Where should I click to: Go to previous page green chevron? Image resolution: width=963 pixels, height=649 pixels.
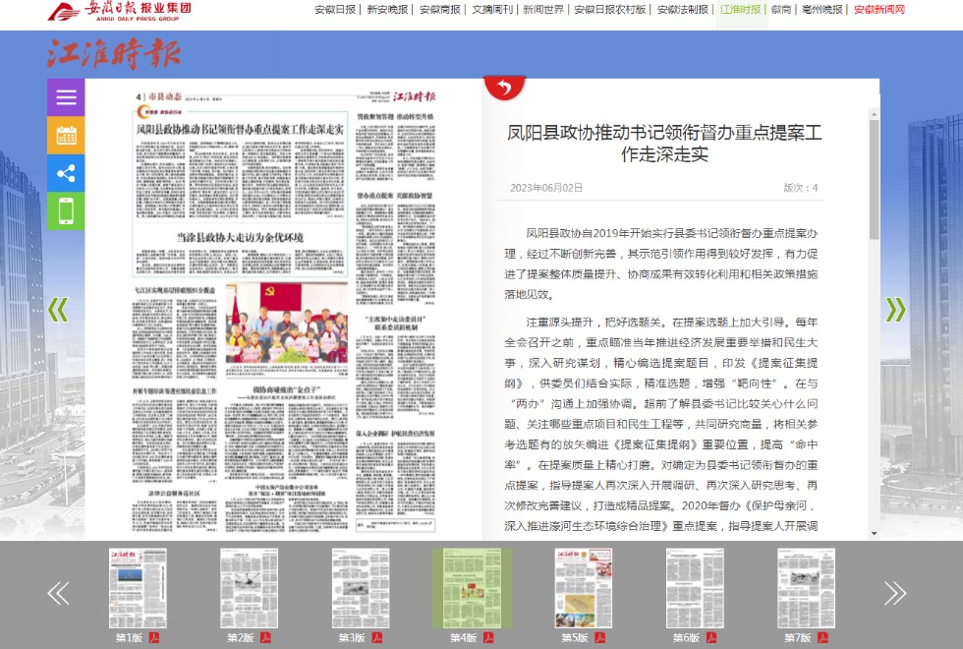59,309
